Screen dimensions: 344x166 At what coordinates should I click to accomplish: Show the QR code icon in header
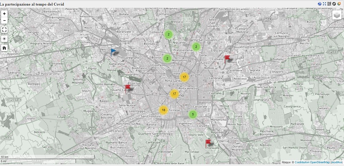tap(329, 3)
